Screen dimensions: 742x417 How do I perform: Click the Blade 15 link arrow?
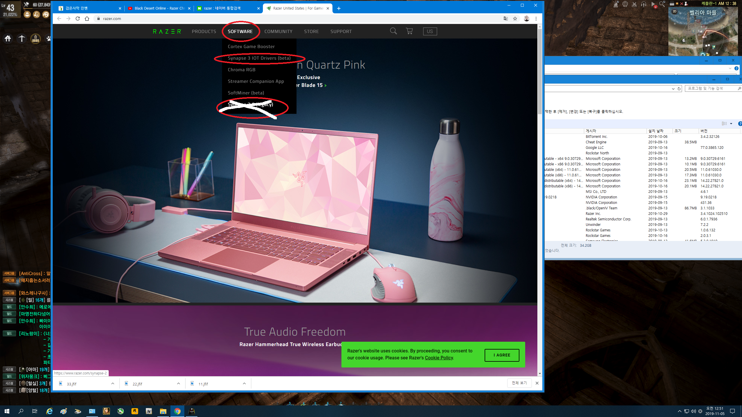coord(325,85)
